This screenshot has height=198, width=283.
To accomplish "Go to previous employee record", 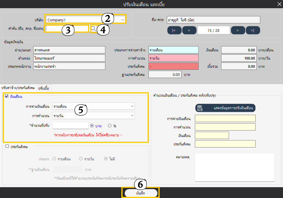I will coord(189,30).
